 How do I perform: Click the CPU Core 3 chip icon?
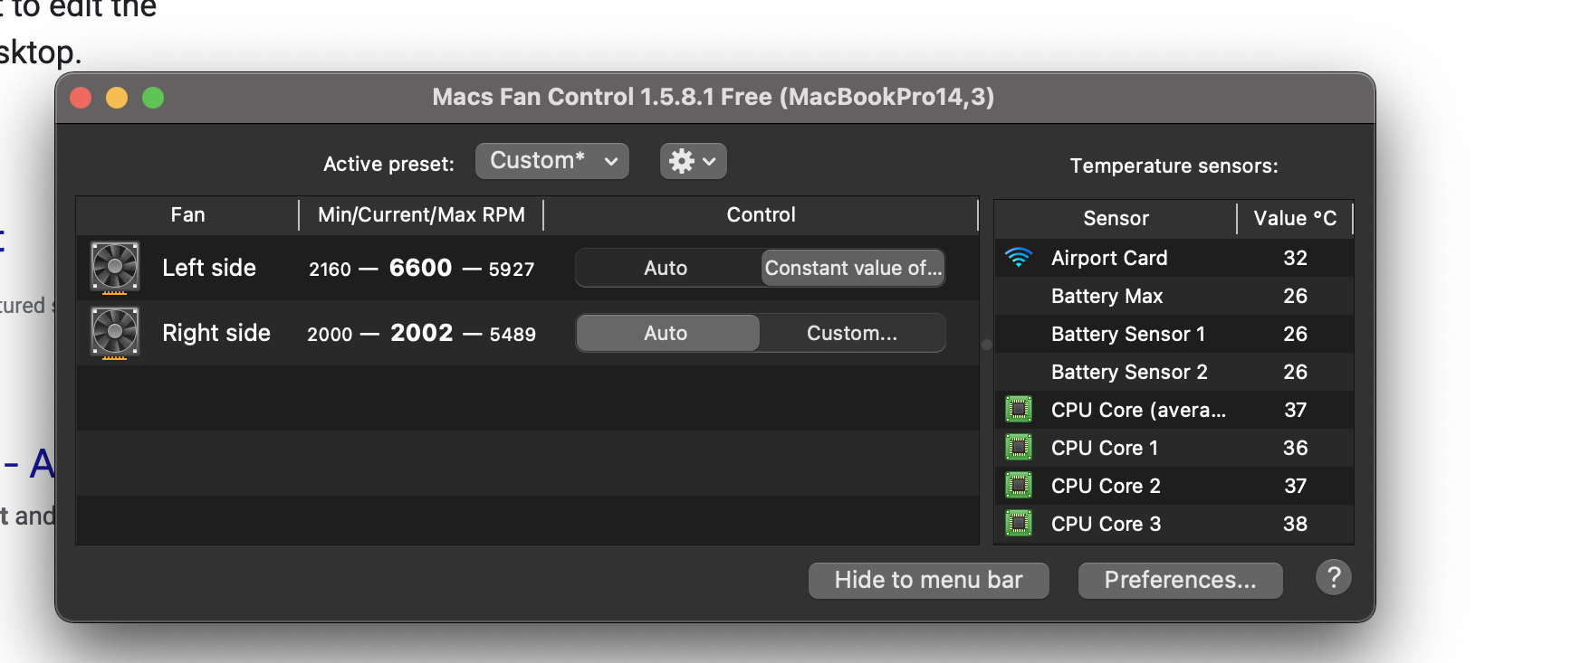pyautogui.click(x=1019, y=524)
